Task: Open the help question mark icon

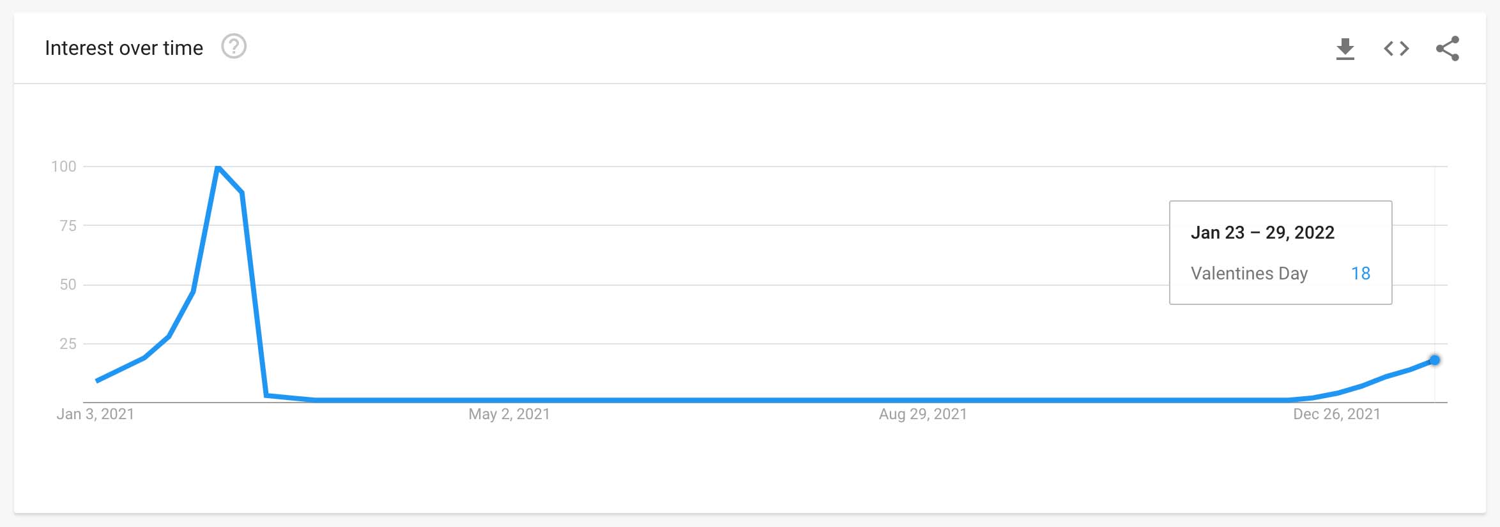Action: click(x=234, y=47)
